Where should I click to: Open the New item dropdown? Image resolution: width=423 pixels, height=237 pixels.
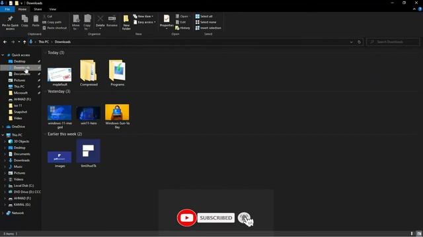[143, 16]
